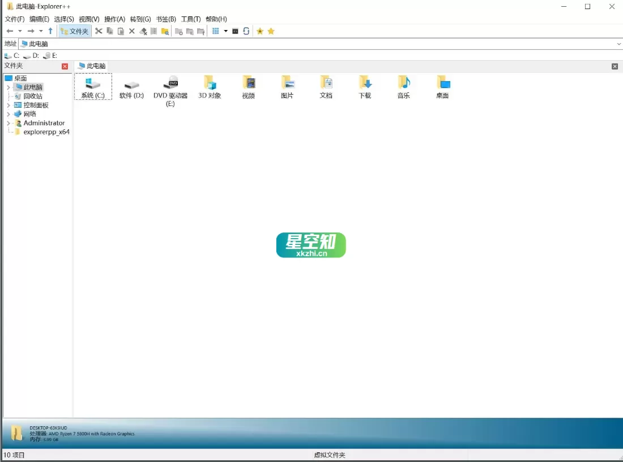Click inside the 地址 address bar field
This screenshot has width=623, height=462.
pyautogui.click(x=170, y=44)
